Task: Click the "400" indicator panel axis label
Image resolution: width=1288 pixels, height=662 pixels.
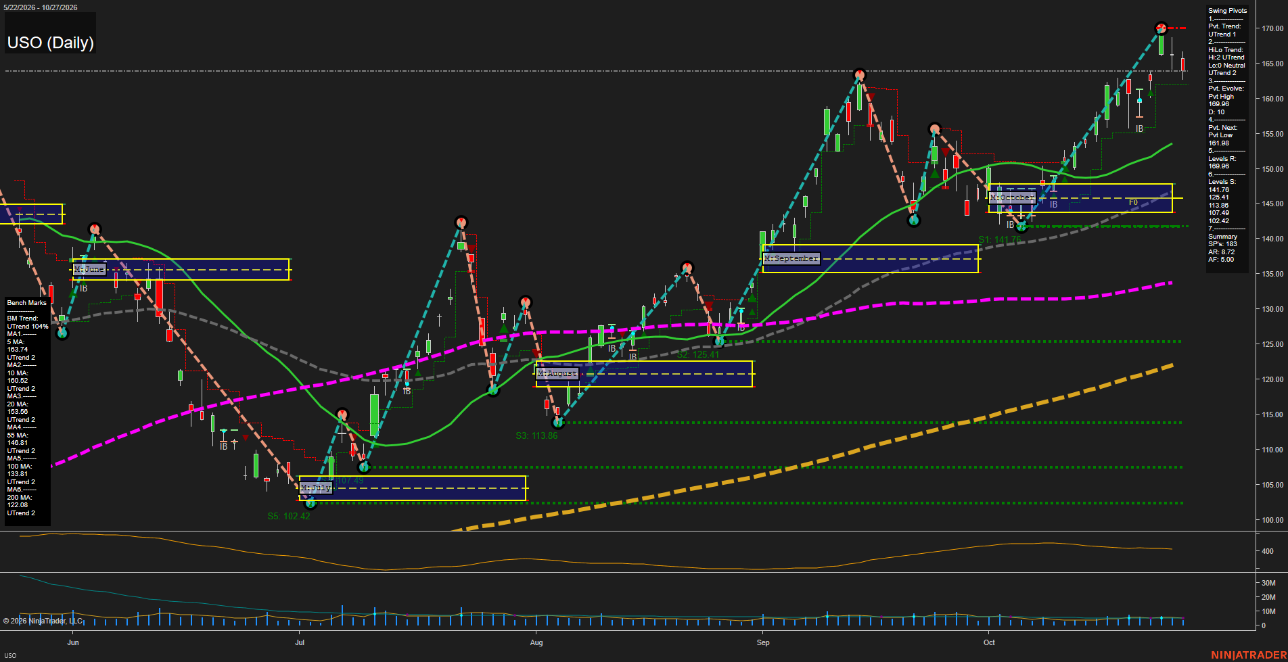Action: pyautogui.click(x=1268, y=551)
